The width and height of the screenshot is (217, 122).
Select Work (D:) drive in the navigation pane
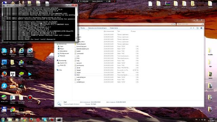[62, 65]
